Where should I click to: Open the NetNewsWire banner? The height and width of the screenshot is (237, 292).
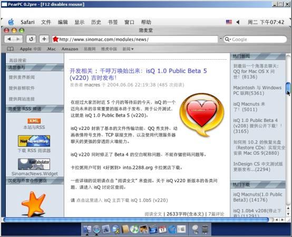[x=34, y=141]
